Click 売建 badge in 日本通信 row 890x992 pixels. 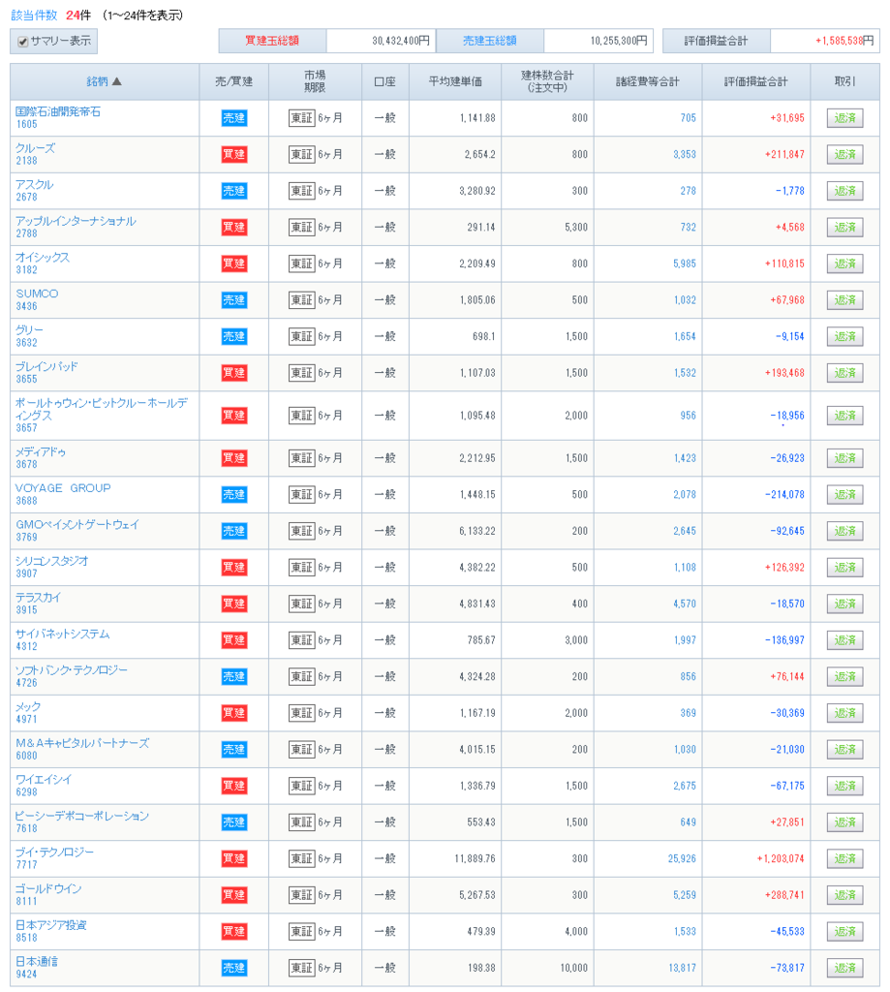coord(234,968)
